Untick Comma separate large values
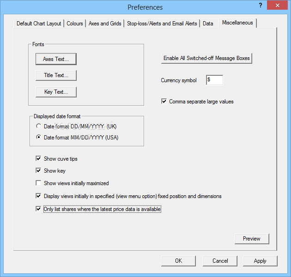 pos(164,102)
